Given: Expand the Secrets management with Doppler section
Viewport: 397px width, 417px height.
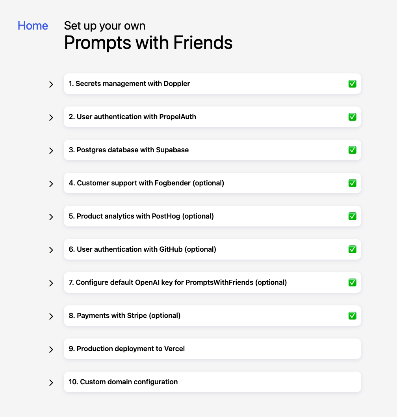Looking at the screenshot, I should point(51,84).
